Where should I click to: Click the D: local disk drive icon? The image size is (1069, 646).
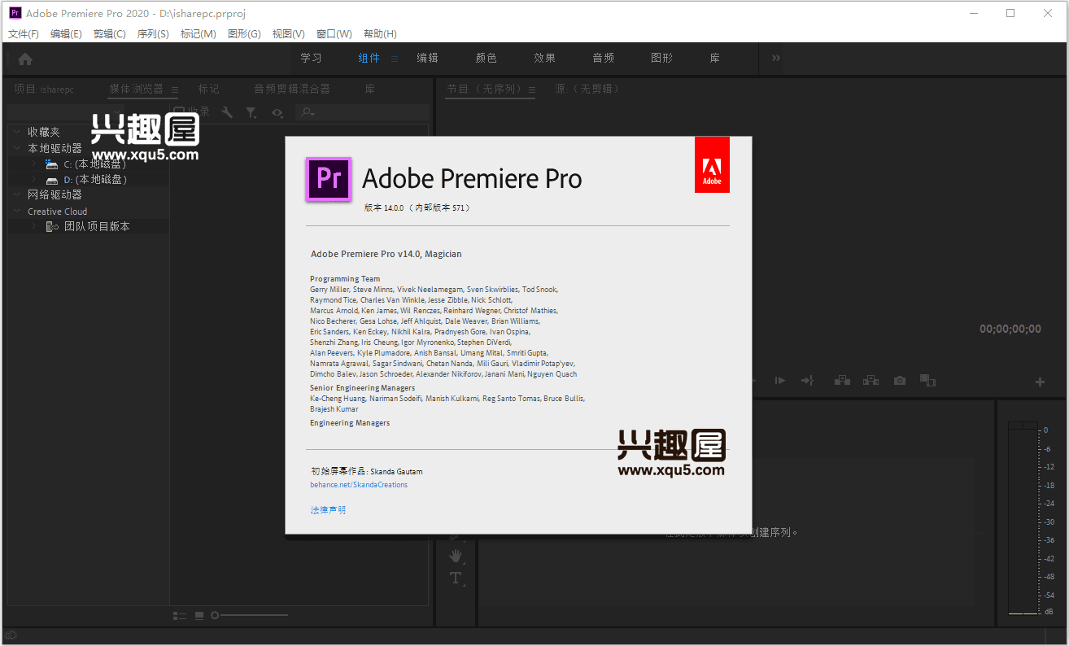click(52, 180)
